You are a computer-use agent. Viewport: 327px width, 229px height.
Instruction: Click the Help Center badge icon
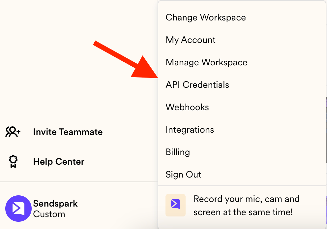[13, 161]
